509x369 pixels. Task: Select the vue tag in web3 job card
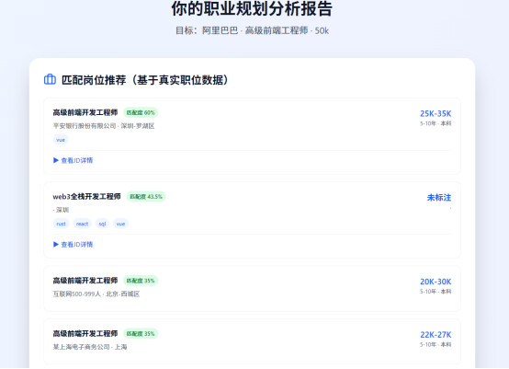coord(120,224)
